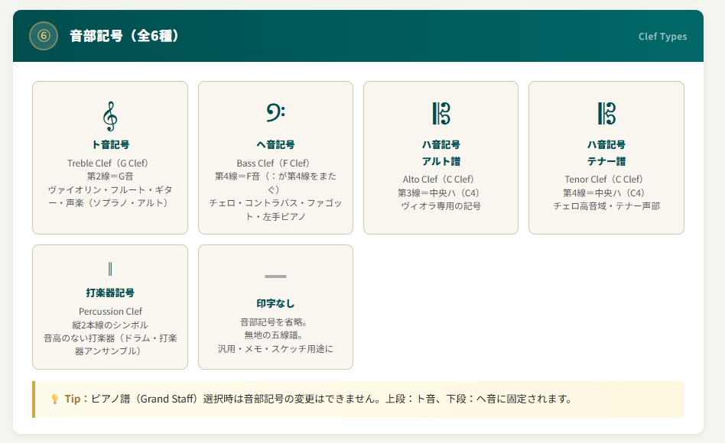Click the 音部記号を省略。 text
725x443 pixels.
click(x=274, y=322)
